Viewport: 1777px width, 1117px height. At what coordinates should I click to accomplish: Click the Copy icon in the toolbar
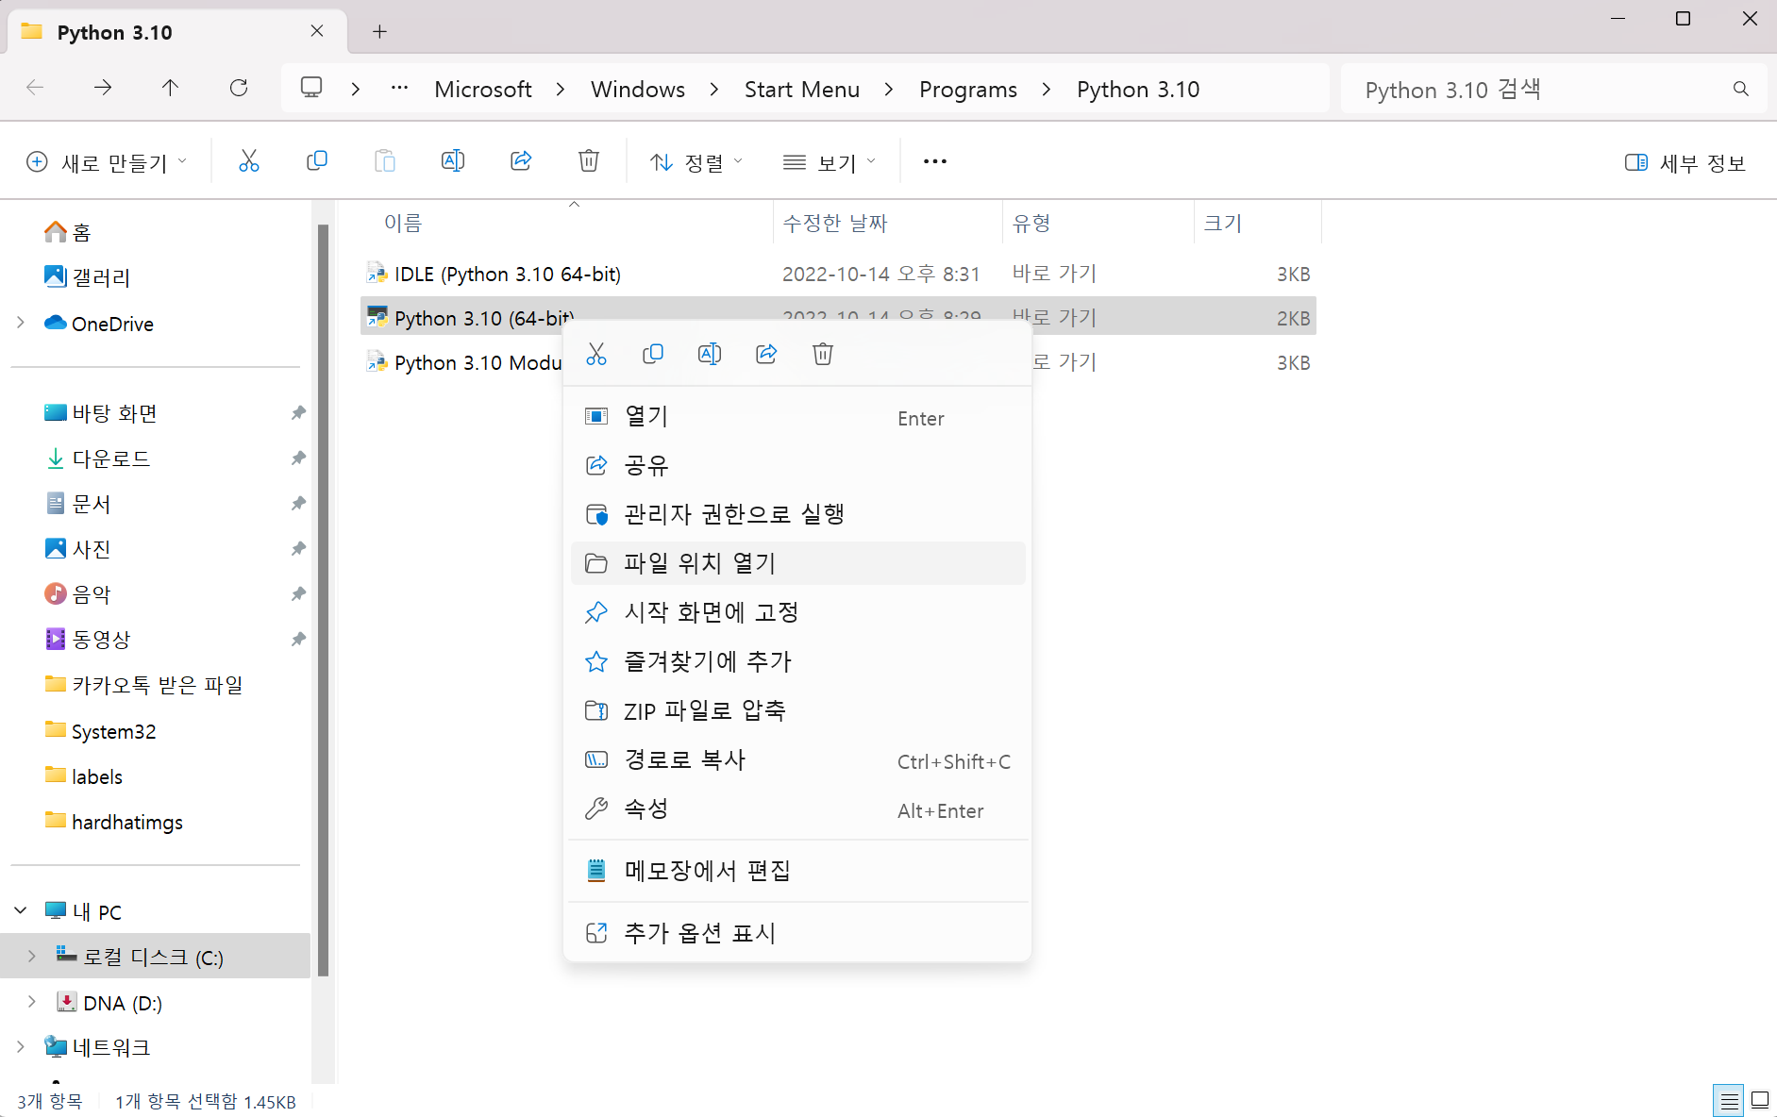point(317,161)
